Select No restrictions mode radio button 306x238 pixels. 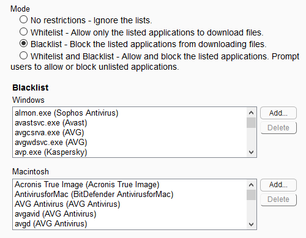pyautogui.click(x=24, y=20)
